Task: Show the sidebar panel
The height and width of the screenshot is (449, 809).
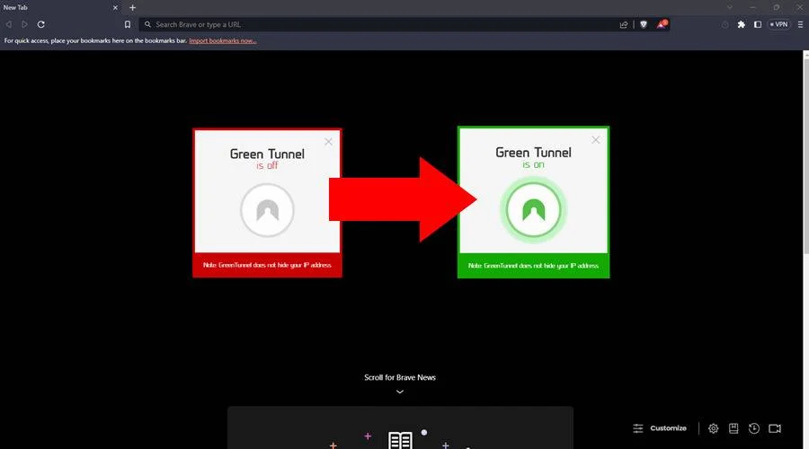Action: click(758, 24)
